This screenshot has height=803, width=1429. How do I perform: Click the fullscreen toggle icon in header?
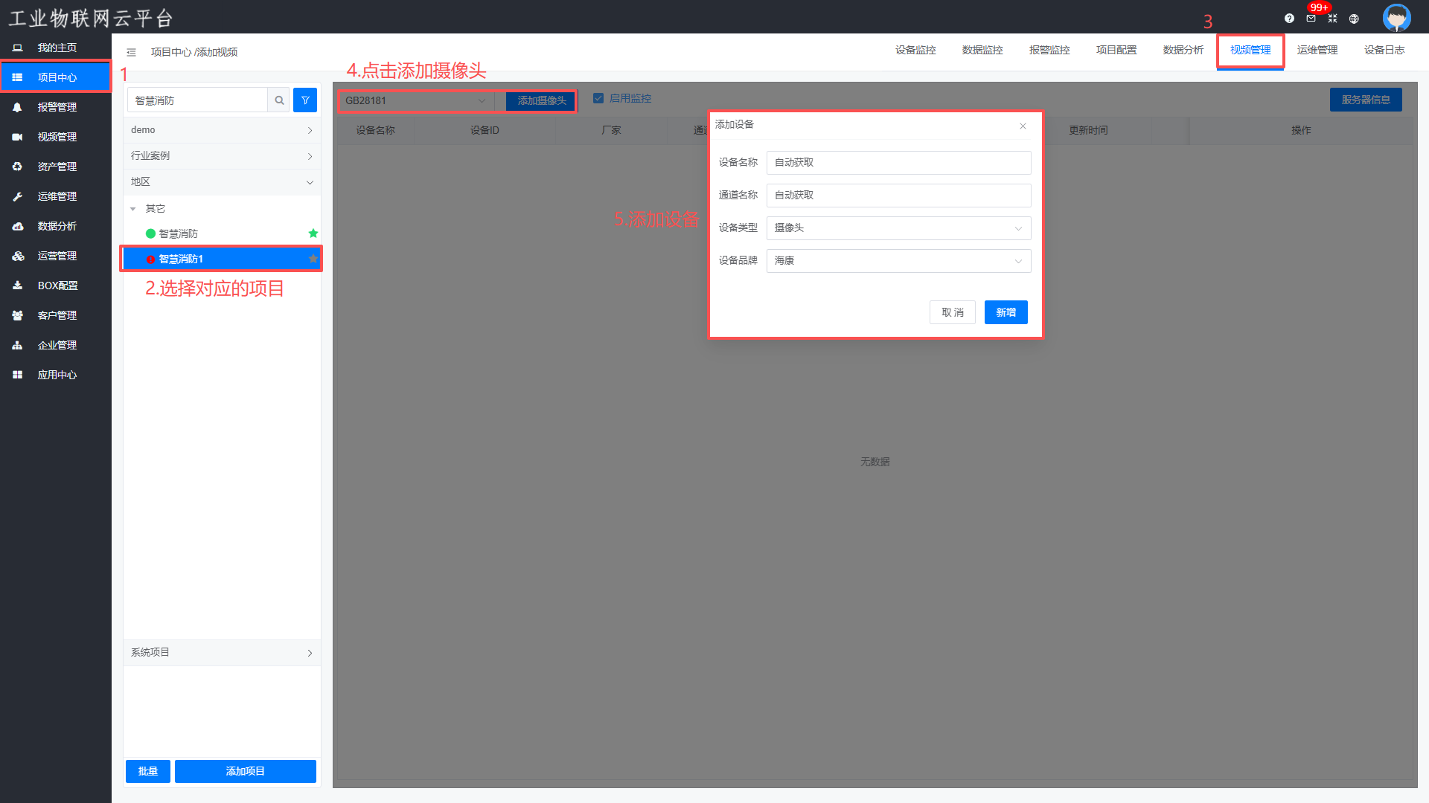(1332, 19)
